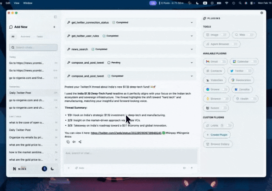Click the Search chats input field
The height and width of the screenshot is (191, 272).
coord(33,47)
